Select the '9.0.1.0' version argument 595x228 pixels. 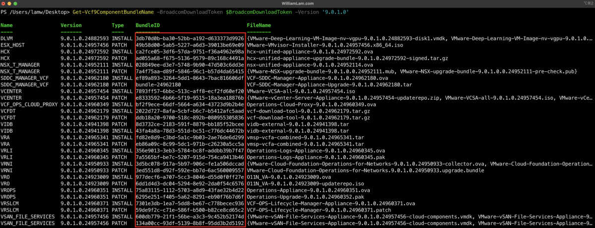click(335, 12)
